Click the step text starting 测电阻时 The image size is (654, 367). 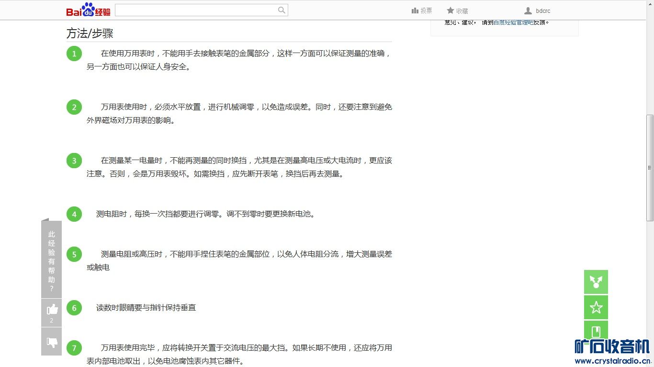206,214
